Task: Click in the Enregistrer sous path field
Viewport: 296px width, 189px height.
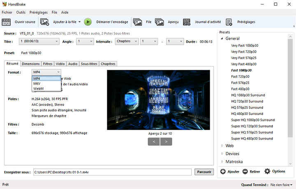Action: pyautogui.click(x=113, y=172)
